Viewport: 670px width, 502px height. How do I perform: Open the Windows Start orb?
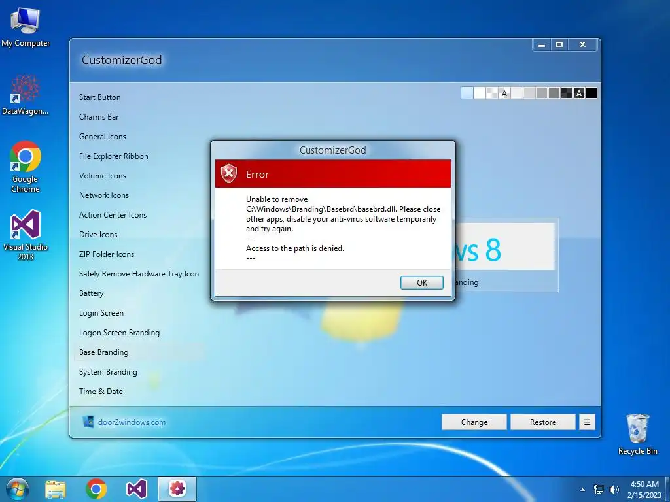click(x=18, y=489)
